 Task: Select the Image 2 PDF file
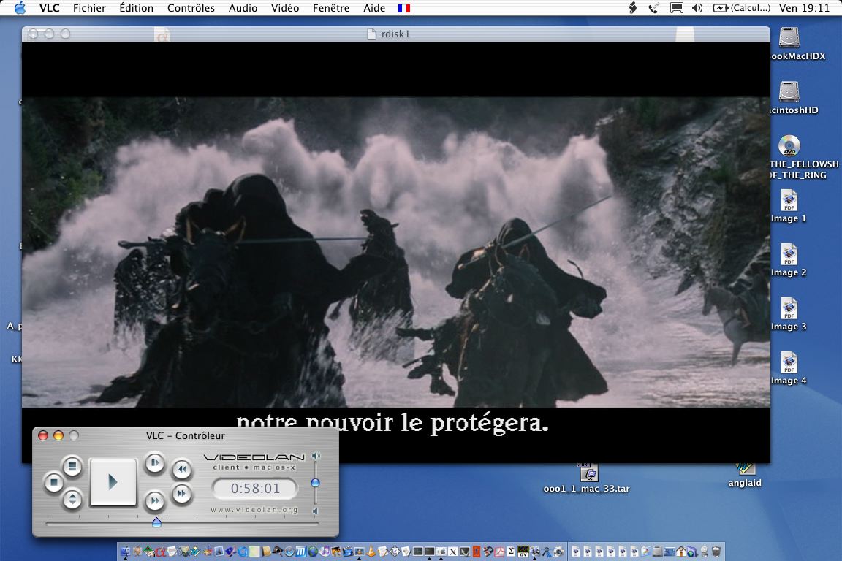click(789, 254)
